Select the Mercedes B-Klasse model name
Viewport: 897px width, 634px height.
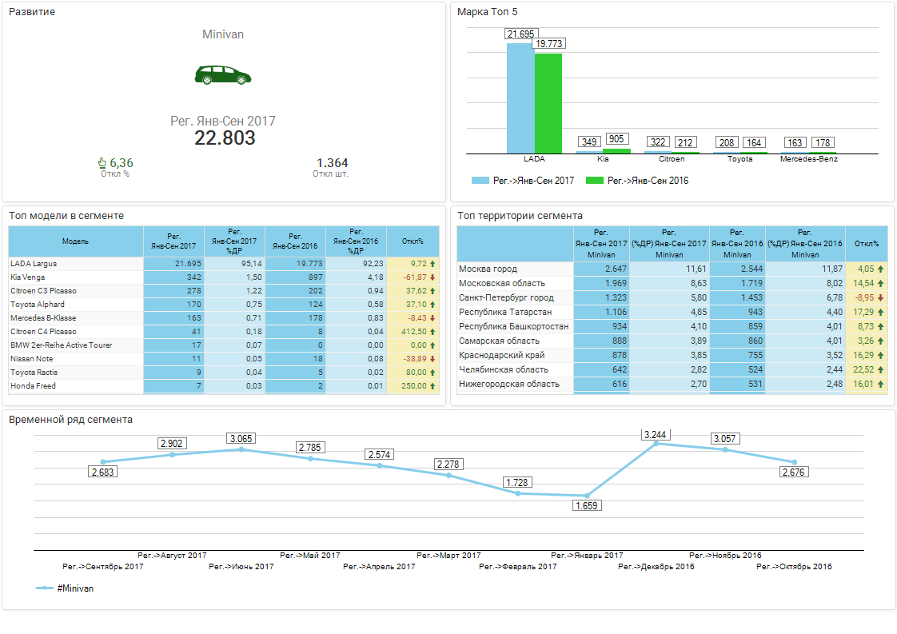pyautogui.click(x=43, y=318)
